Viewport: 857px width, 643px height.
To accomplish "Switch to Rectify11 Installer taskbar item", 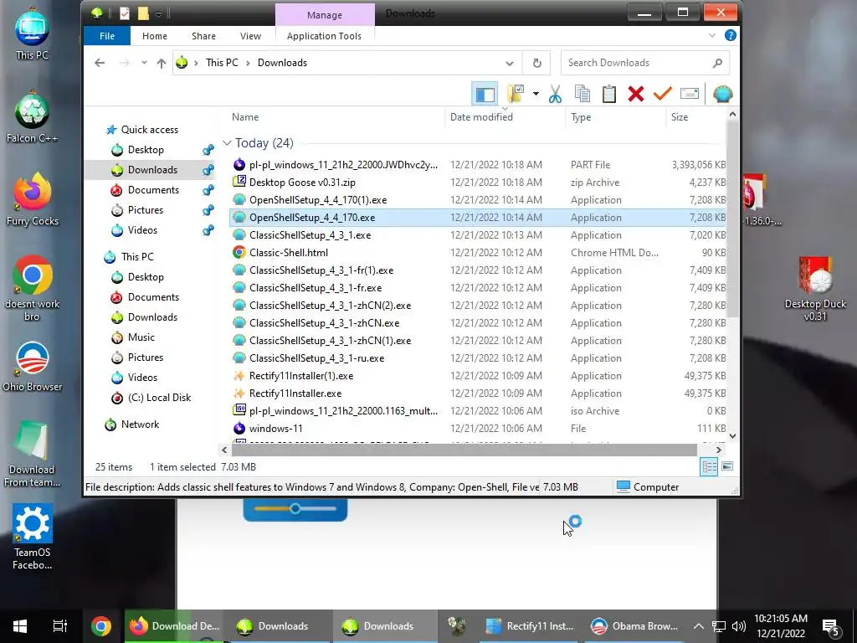I will point(530,626).
